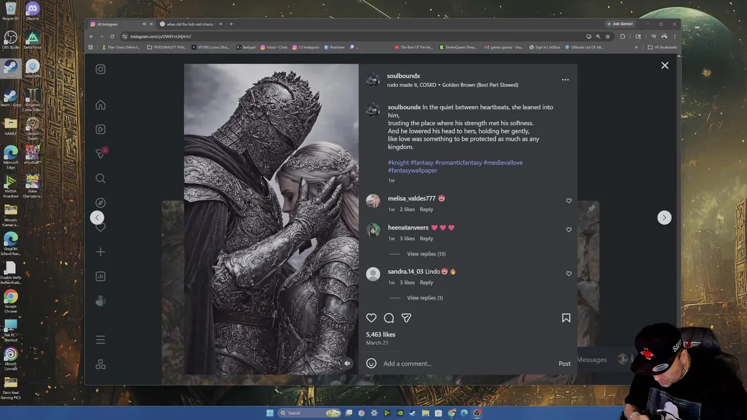747x420 pixels.
Task: Click the Ask Gemini button
Action: (x=620, y=24)
